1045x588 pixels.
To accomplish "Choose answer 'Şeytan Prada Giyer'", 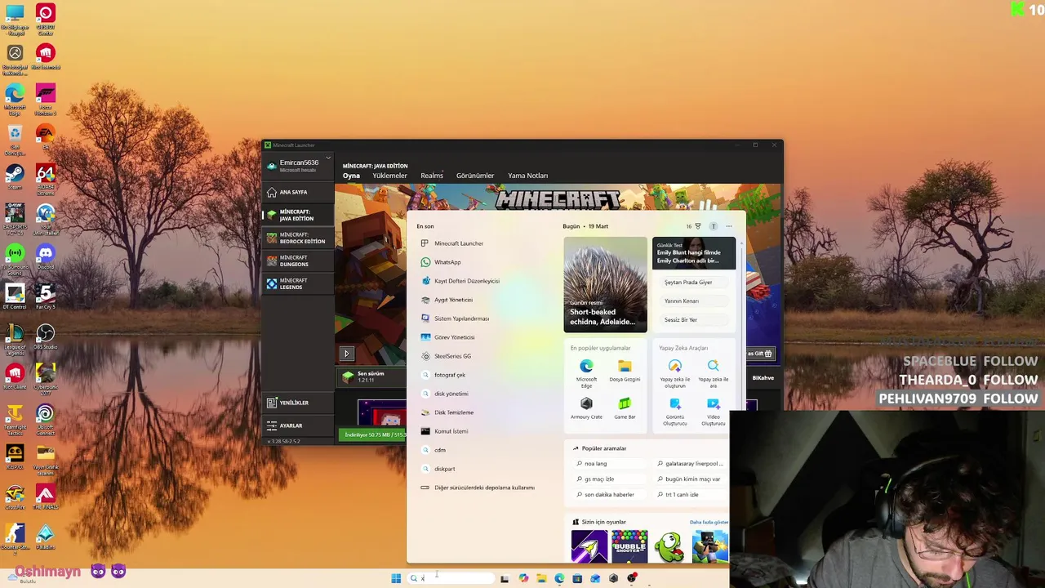I will (694, 282).
